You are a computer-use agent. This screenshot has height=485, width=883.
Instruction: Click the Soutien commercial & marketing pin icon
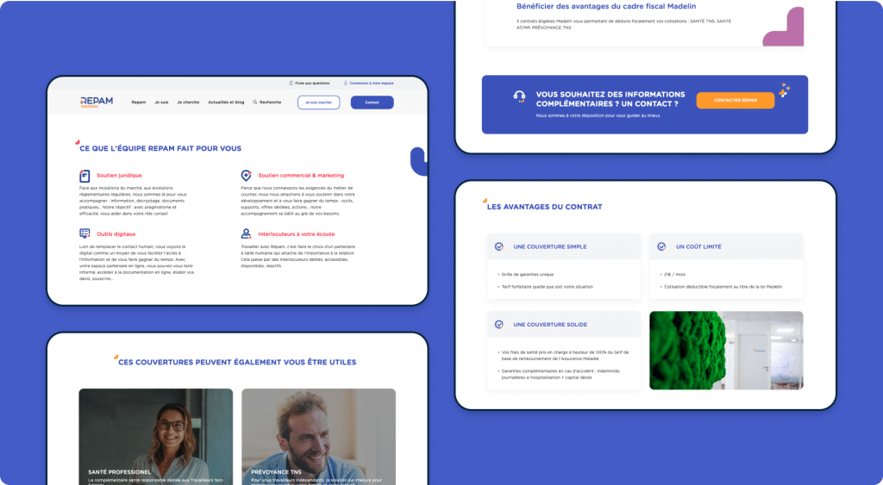pos(246,176)
